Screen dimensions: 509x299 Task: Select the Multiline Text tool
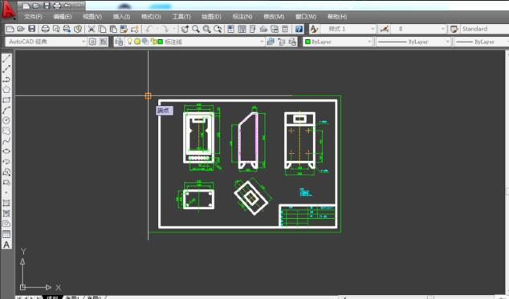point(6,244)
